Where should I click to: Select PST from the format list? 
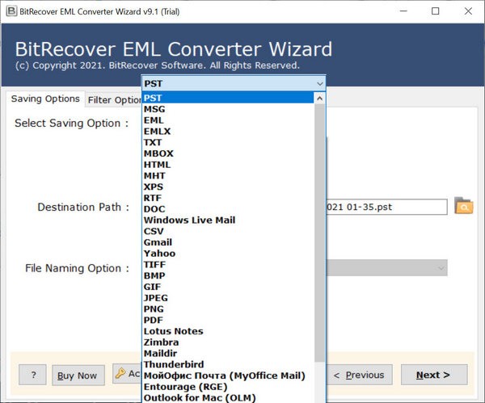click(x=228, y=98)
